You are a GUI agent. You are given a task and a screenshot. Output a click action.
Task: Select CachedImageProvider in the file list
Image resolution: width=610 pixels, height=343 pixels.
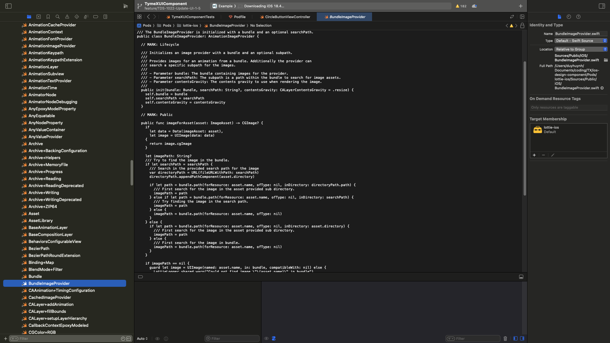(x=50, y=297)
